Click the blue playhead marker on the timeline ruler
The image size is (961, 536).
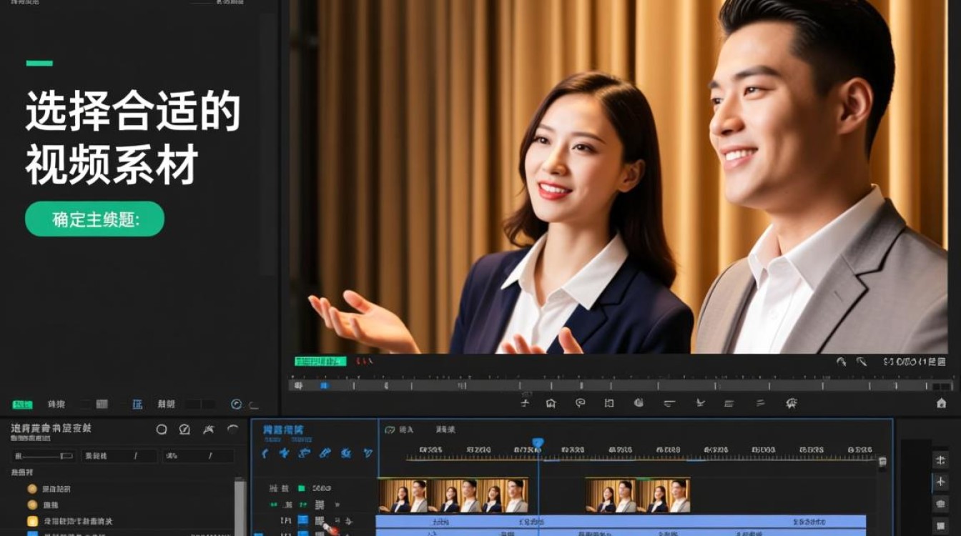point(538,443)
